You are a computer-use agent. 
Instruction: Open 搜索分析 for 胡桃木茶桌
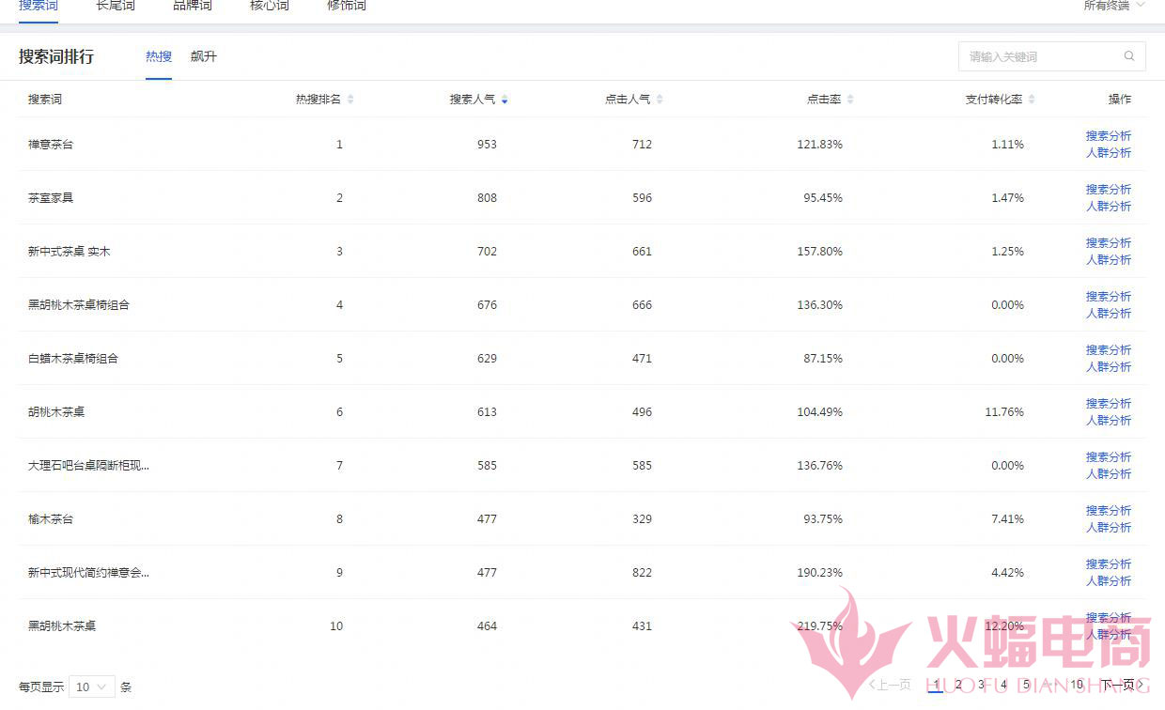(x=1109, y=404)
